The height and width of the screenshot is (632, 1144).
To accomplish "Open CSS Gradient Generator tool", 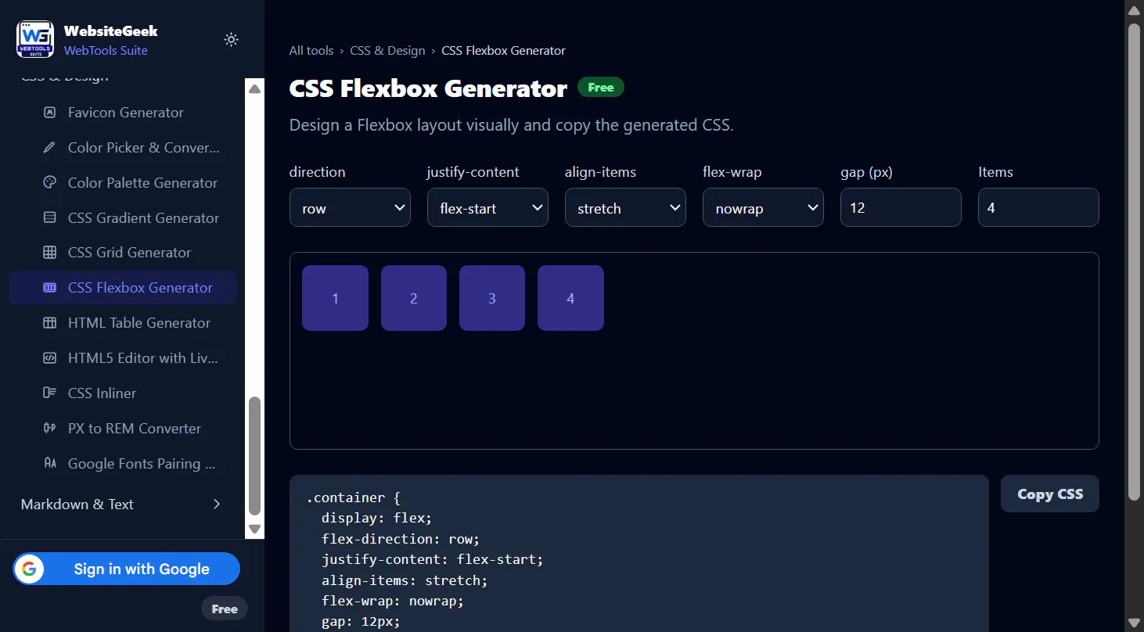I will pyautogui.click(x=123, y=217).
